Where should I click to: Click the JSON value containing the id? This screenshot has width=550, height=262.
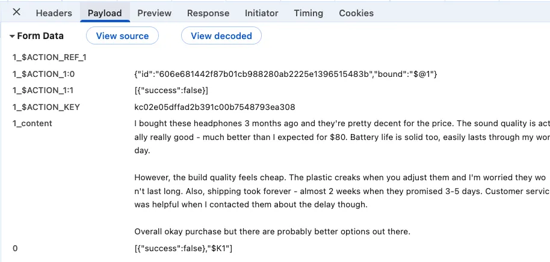tap(286, 74)
